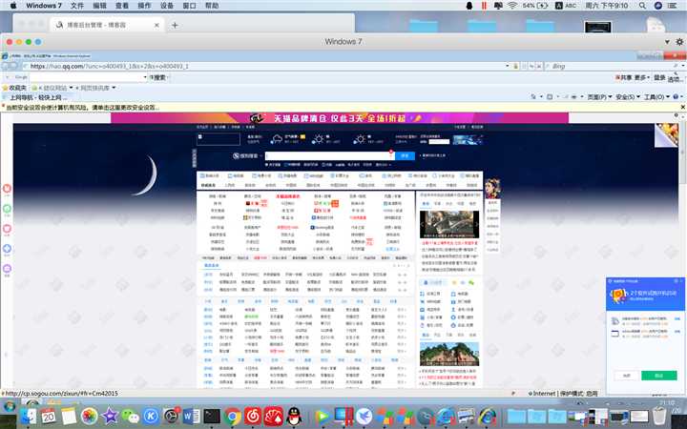Open the 安全(S) command bar menu

coord(628,96)
